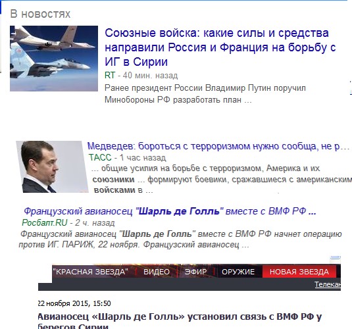The image size is (352, 329).
Task: Select the "КРАСНАЯ ЗВЕЗДА" menu tab
Action: [x=90, y=272]
